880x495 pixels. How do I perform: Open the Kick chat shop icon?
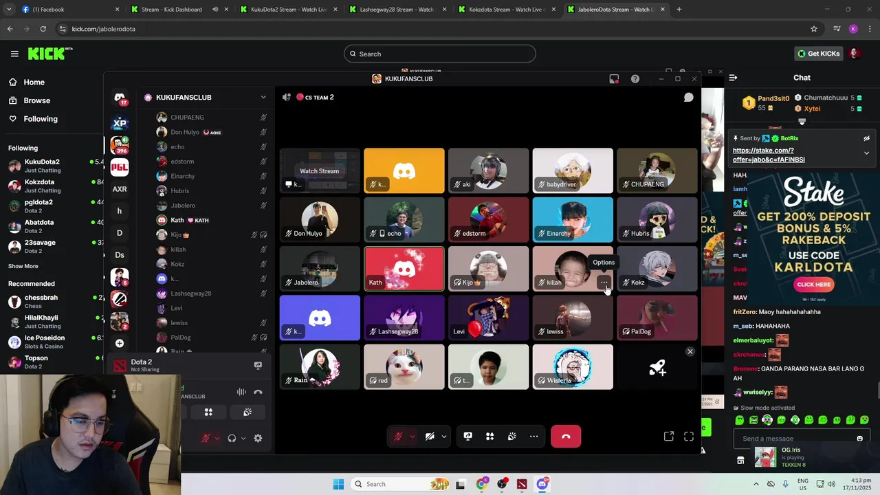coord(740,461)
